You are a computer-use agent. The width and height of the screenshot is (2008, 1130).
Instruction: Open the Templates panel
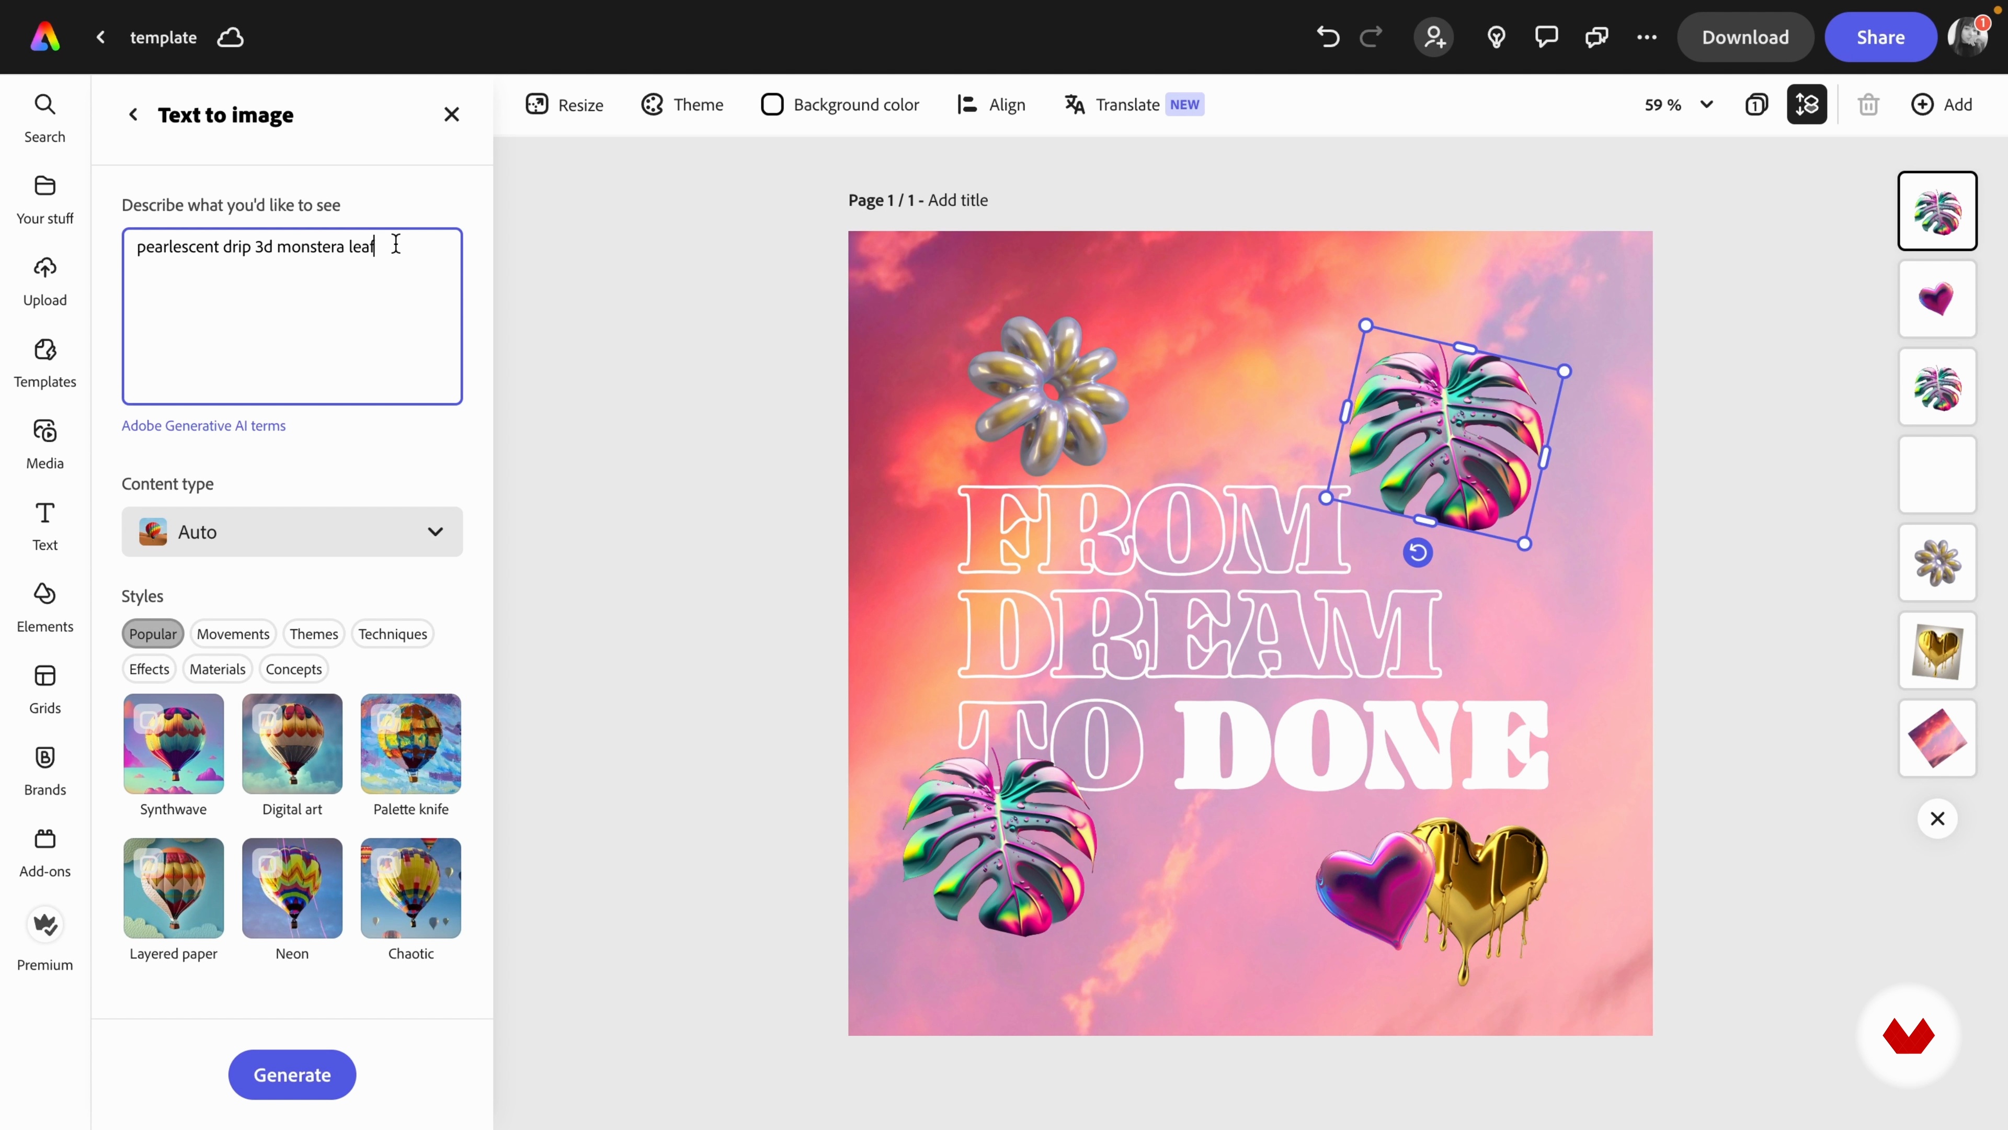pyautogui.click(x=44, y=364)
